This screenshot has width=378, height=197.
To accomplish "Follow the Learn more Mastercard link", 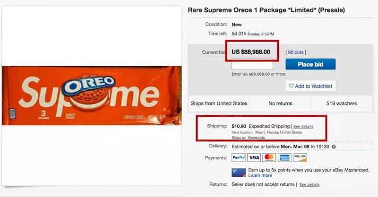I will (260, 176).
